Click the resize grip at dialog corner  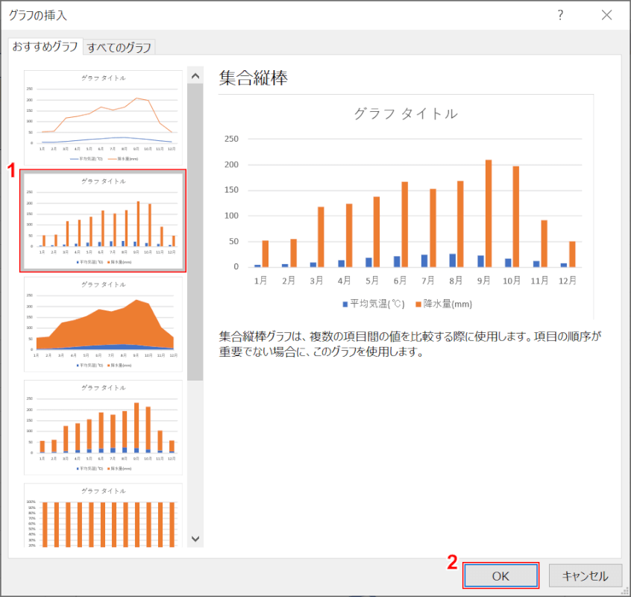(625, 591)
